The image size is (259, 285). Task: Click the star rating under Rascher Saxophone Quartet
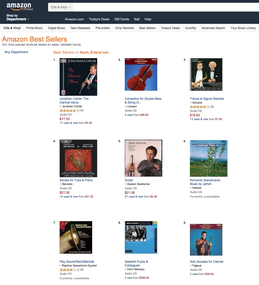[68, 270]
